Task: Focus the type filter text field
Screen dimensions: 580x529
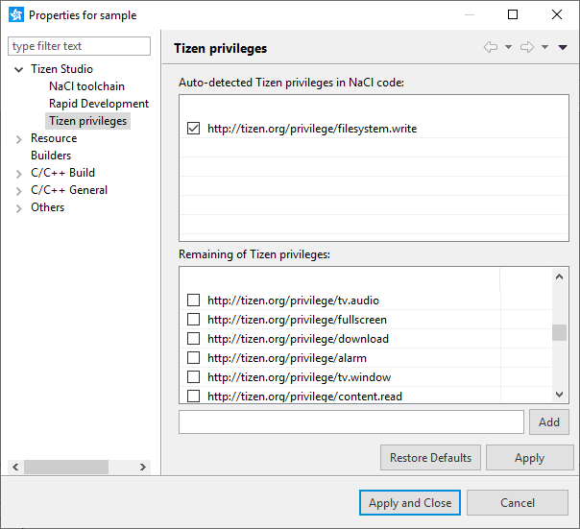Action: pos(80,46)
